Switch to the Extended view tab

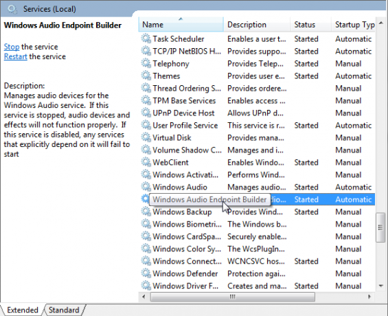click(22, 310)
